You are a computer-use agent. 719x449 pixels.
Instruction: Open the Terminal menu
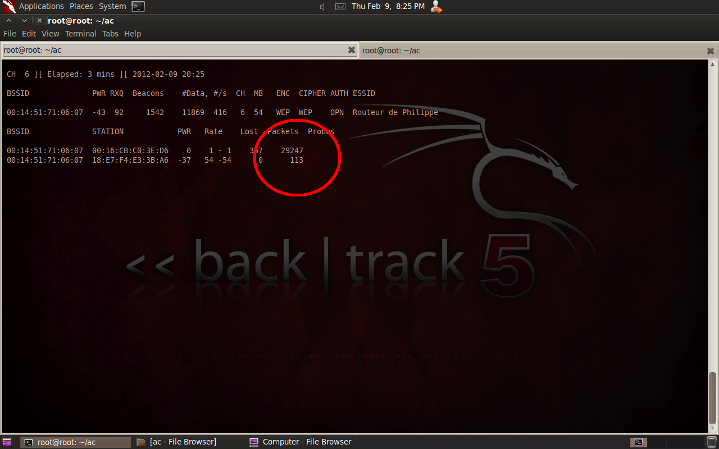pos(80,34)
